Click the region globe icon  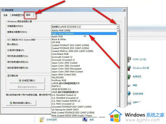pos(129,94)
